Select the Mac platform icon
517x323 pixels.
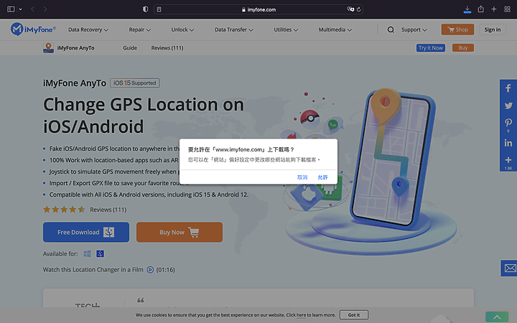(x=101, y=253)
